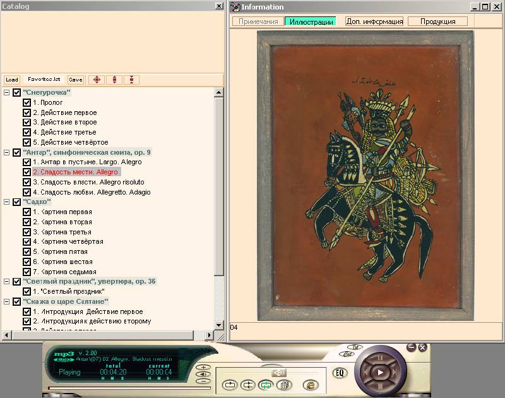Screen dimensions: 505x398
Task: Click the four-arrow icon in the Catalog toolbar
Action: (97, 80)
